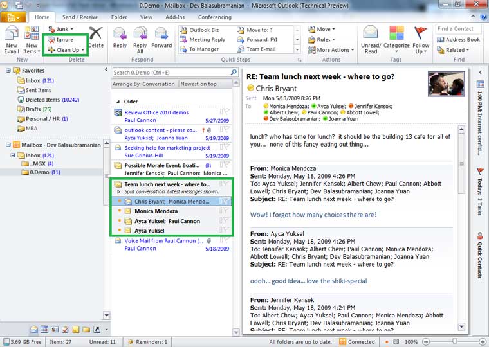Click the search magnifier icon
This screenshot has height=347, width=489.
(234, 72)
